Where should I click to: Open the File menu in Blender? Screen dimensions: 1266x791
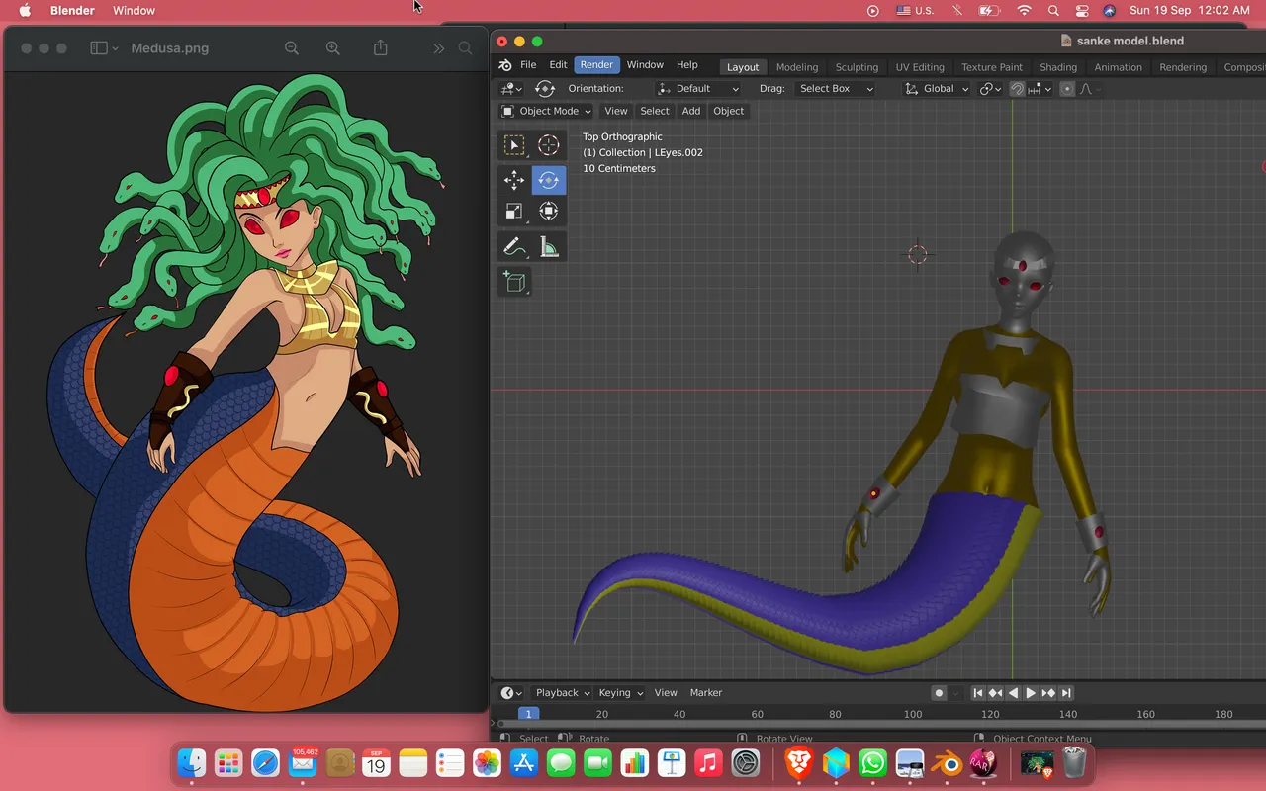pyautogui.click(x=528, y=65)
